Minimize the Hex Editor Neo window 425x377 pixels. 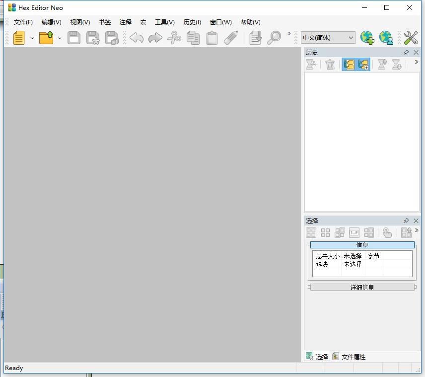coord(364,7)
